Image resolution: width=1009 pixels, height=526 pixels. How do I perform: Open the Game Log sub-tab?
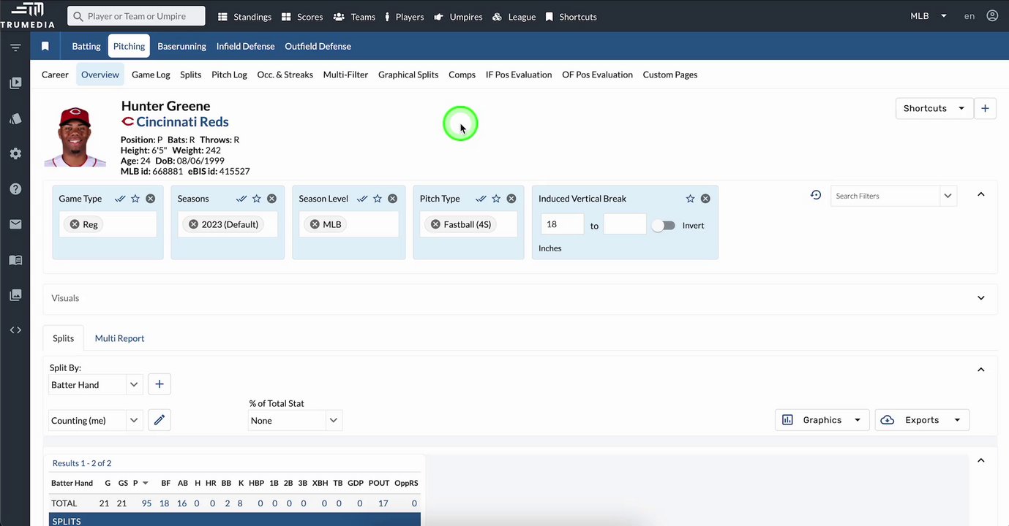click(x=151, y=75)
